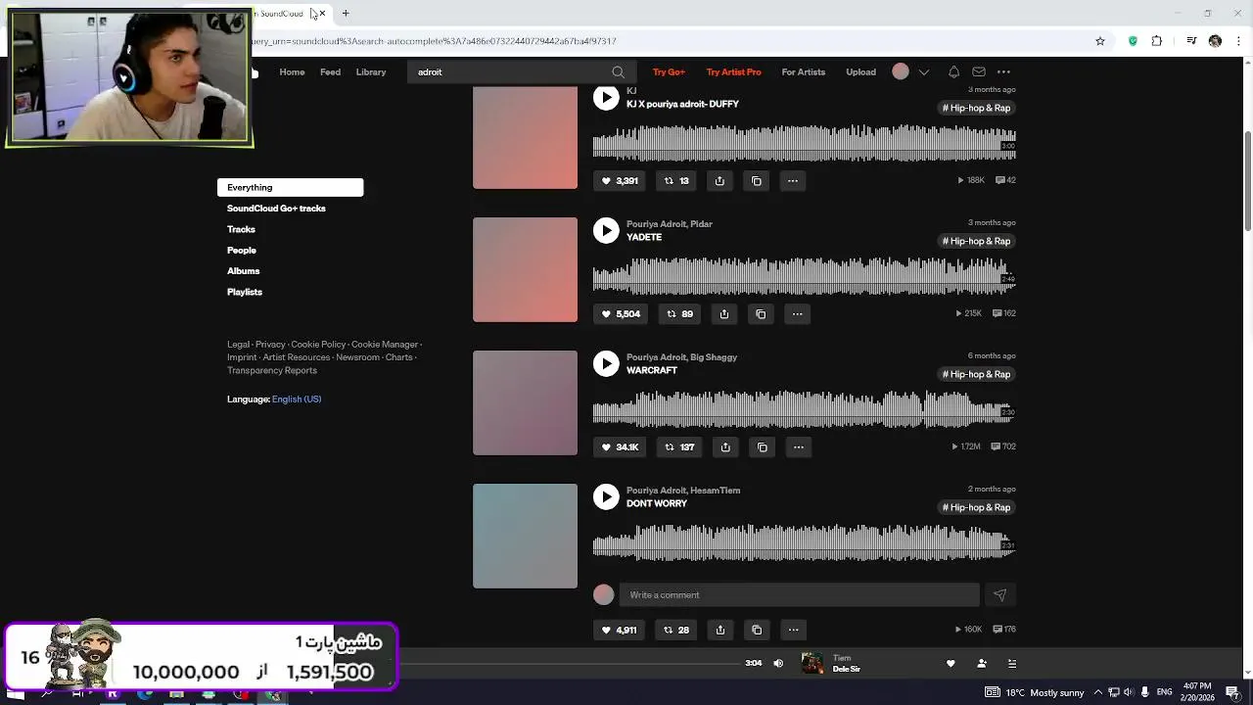Copy link of the YADETE track
Screen dimensions: 1253x705
[x=761, y=313]
